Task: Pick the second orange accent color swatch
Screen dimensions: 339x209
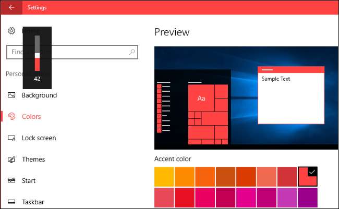Action: pos(185,177)
